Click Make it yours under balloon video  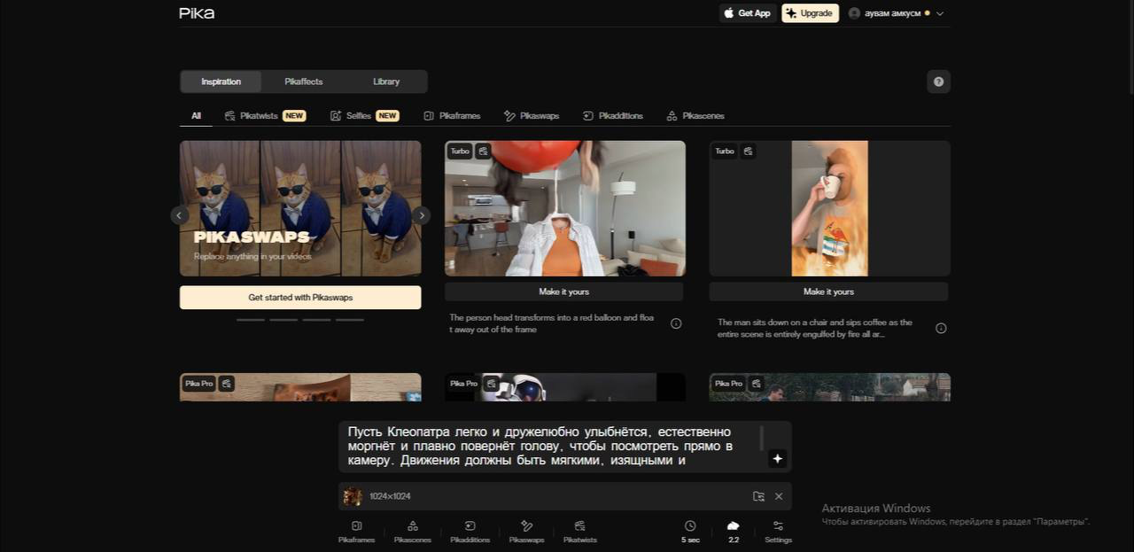(x=563, y=292)
